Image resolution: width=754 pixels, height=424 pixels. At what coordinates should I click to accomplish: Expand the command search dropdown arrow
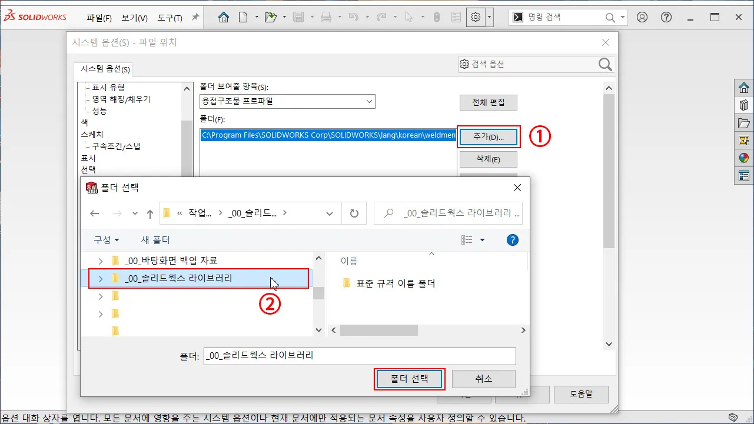[623, 17]
